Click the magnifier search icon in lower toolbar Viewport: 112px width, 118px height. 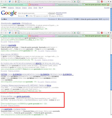98,33
